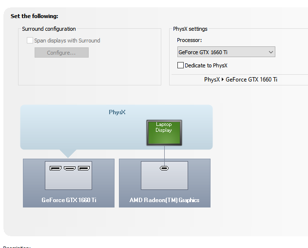Select the GeForce GTX 1660 Ti card panel
The width and height of the screenshot is (308, 248).
click(68, 183)
